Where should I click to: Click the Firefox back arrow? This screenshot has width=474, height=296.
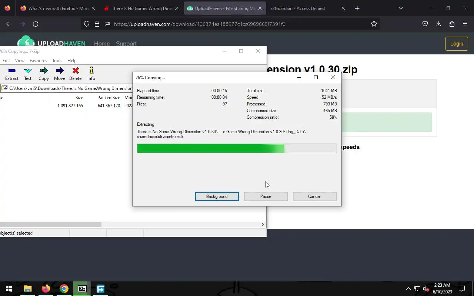coord(9,24)
